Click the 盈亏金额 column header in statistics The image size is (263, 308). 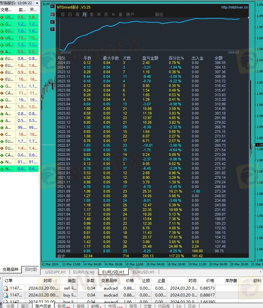150,58
